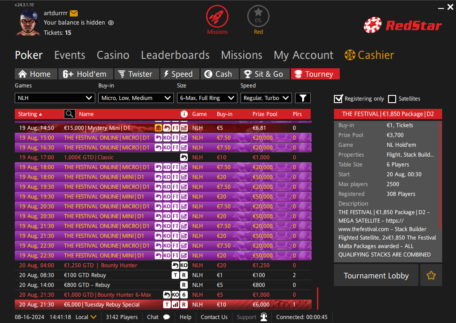Open the Size 6-Max, Full Ring dropdown

point(207,98)
